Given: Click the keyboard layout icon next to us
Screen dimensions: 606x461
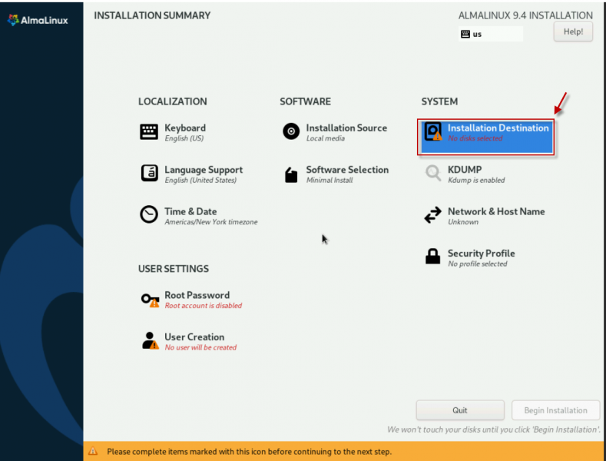Looking at the screenshot, I should coord(465,34).
